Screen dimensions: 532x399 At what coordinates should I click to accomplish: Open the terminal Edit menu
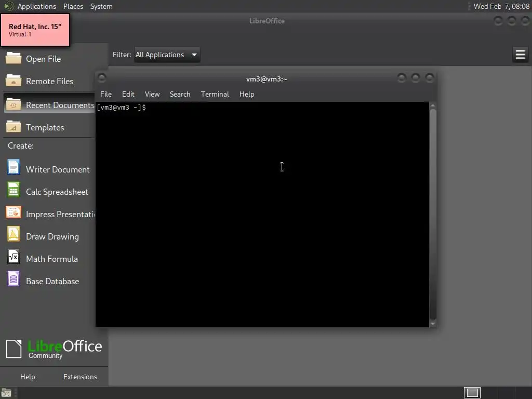tap(128, 95)
